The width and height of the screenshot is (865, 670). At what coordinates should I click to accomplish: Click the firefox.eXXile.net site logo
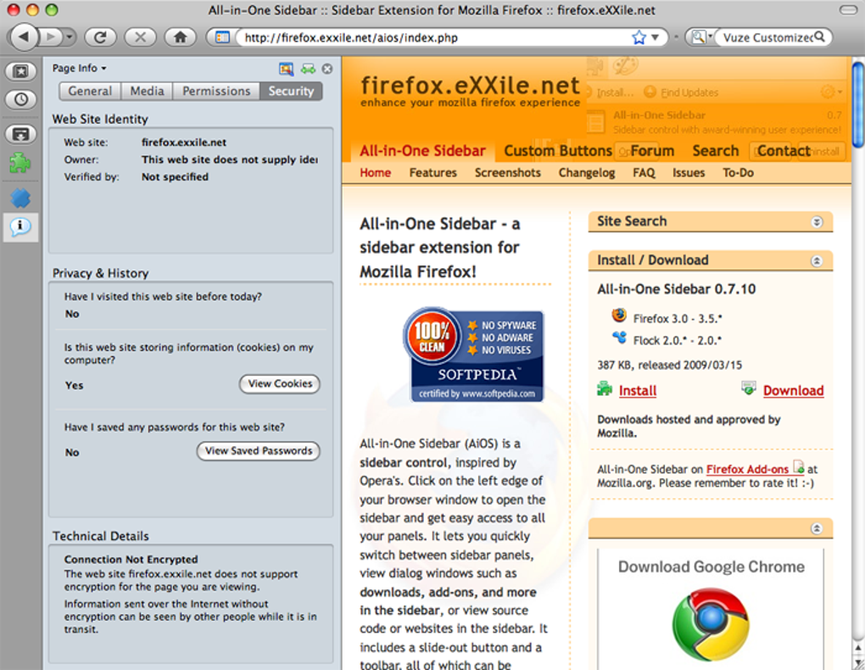click(x=470, y=91)
